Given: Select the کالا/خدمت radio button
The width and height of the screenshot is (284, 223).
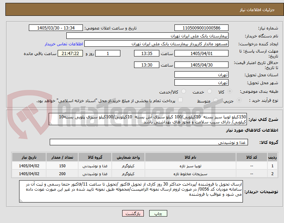Looking at the screenshot, I should click(x=184, y=91).
